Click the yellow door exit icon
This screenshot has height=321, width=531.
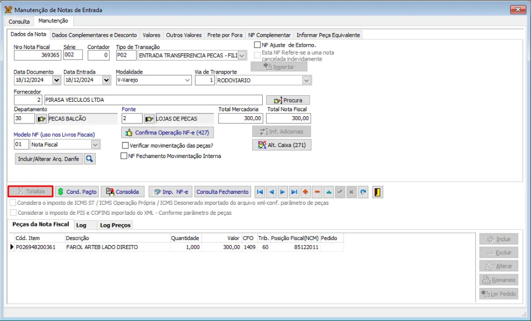pyautogui.click(x=377, y=192)
